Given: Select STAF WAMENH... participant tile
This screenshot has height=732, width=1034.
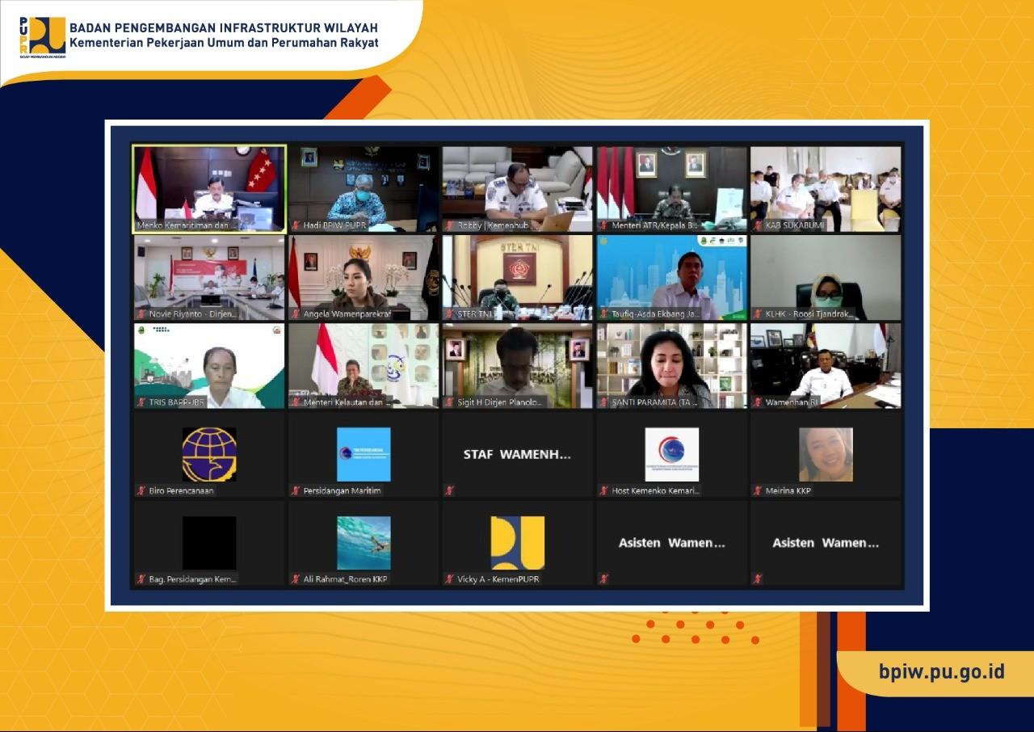Looking at the screenshot, I should pos(518,454).
